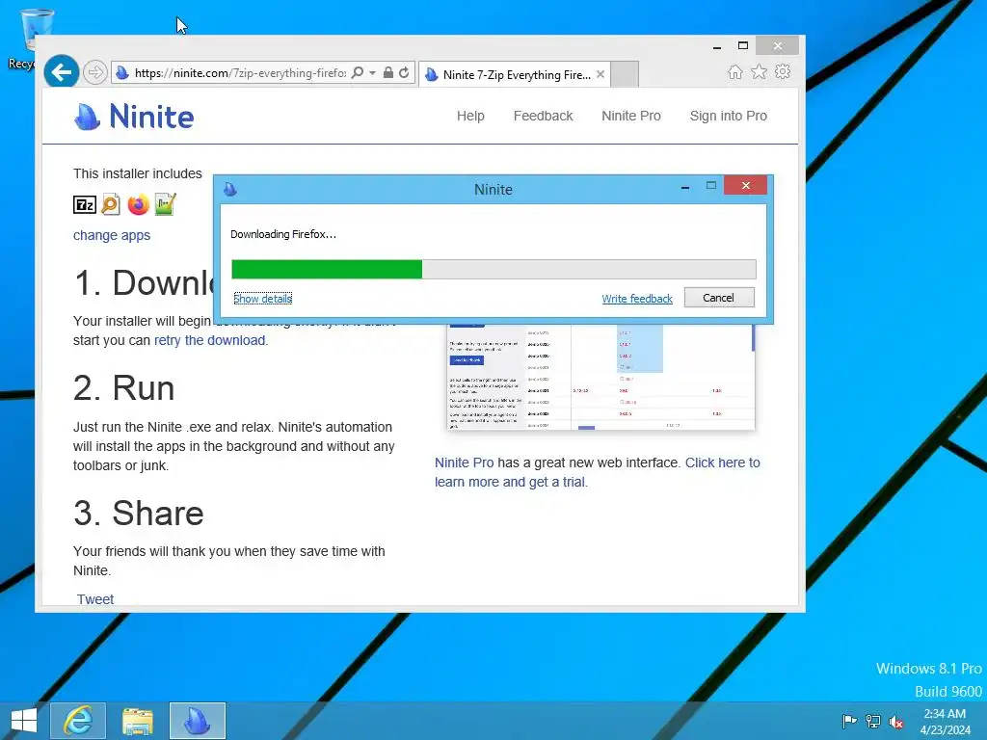Close the Ninite 7-Zip Everything tab
The image size is (987, 740).
pyautogui.click(x=600, y=74)
